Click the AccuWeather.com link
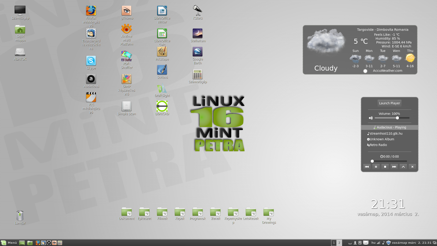This screenshot has height=246, width=437. pyautogui.click(x=388, y=71)
